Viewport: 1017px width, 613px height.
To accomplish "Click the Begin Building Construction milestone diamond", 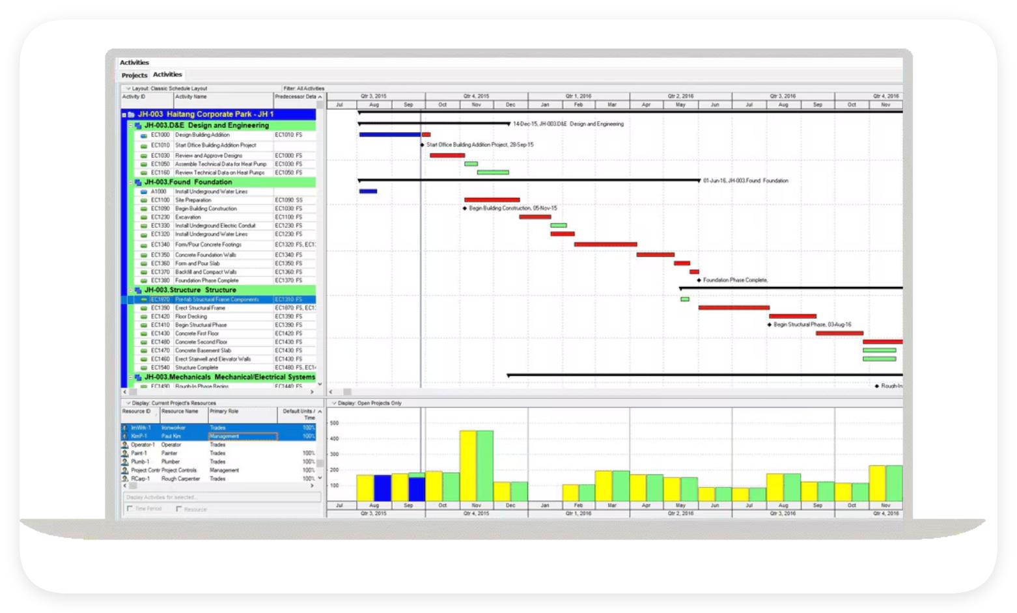I will pyautogui.click(x=465, y=209).
